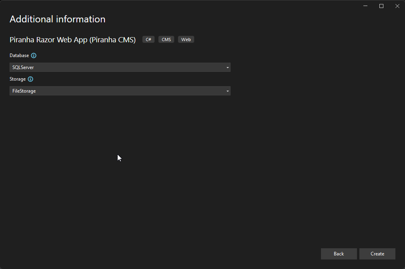
Task: Click the Database info icon
Action: (x=34, y=55)
